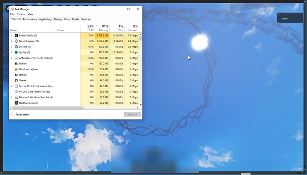Collapse view with Fewer details chevron
This screenshot has height=175, width=307.
click(x=12, y=115)
